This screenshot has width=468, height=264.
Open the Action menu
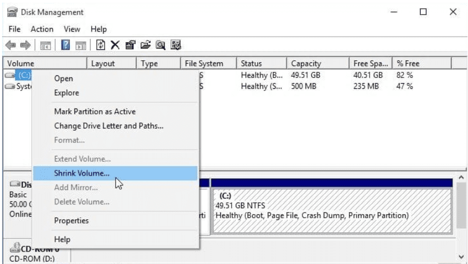coord(42,29)
